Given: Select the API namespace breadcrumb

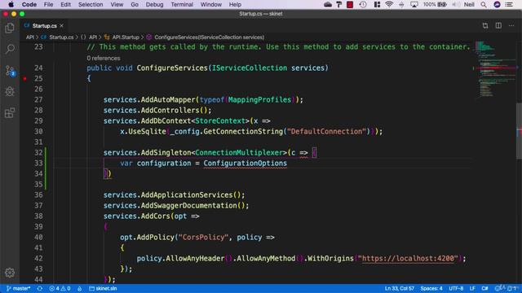Looking at the screenshot, I should (x=90, y=37).
